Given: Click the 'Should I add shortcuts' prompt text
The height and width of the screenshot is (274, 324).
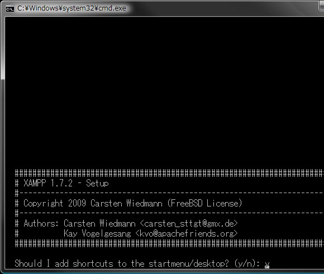Looking at the screenshot, I should 64,263.
